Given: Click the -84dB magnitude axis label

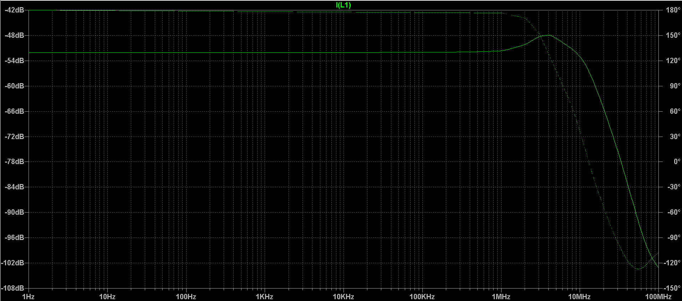Looking at the screenshot, I should pos(14,187).
